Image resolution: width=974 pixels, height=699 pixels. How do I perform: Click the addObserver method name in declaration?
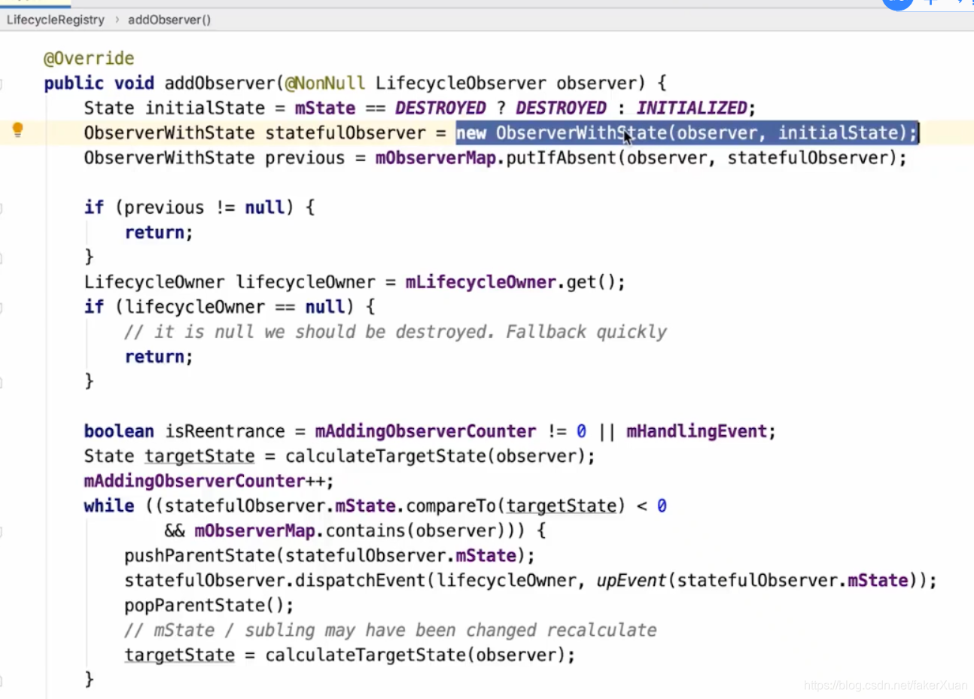click(x=220, y=84)
